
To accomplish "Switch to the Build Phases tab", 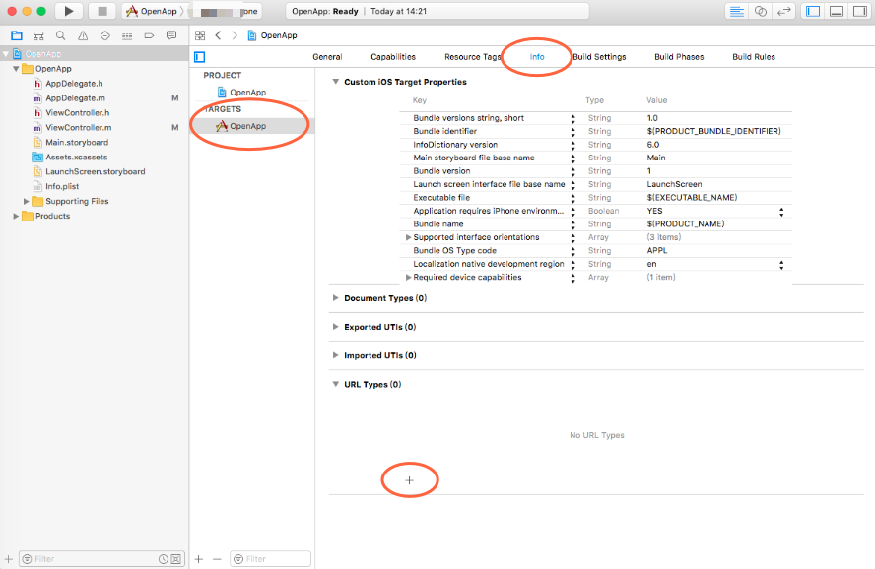I will [679, 57].
